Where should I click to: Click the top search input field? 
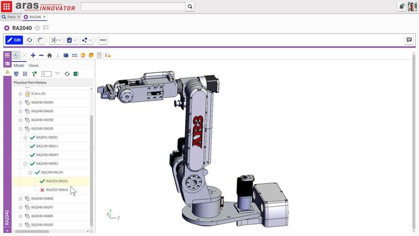pyautogui.click(x=133, y=6)
